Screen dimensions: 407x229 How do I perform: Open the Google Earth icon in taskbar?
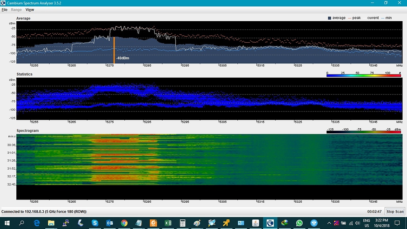(x=285, y=223)
